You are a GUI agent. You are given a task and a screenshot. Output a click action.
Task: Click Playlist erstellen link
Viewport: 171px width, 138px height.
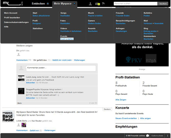point(95,16)
